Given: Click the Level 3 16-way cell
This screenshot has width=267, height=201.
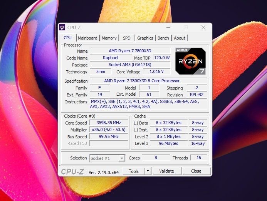Looking at the screenshot, I should click(x=198, y=143).
